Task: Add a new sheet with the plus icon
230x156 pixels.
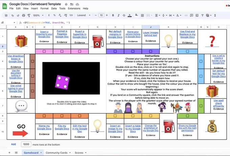Action: 9,153
